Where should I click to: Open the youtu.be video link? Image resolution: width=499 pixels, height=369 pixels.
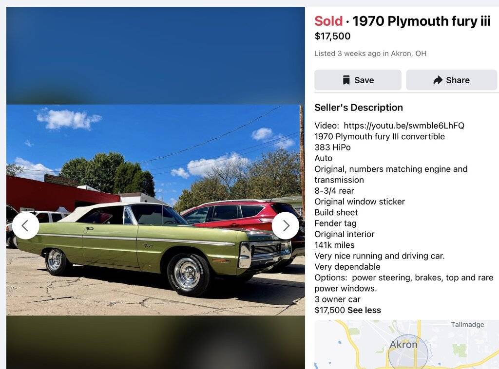pyautogui.click(x=404, y=126)
